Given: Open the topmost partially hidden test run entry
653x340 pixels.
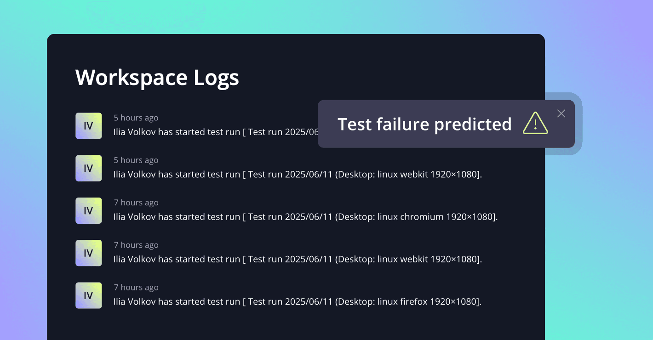Looking at the screenshot, I should pos(216,132).
